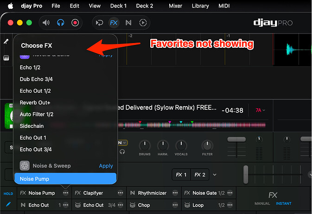The height and width of the screenshot is (214, 320).
Task: Toggle headphone pre-cue icon
Action: point(61,22)
